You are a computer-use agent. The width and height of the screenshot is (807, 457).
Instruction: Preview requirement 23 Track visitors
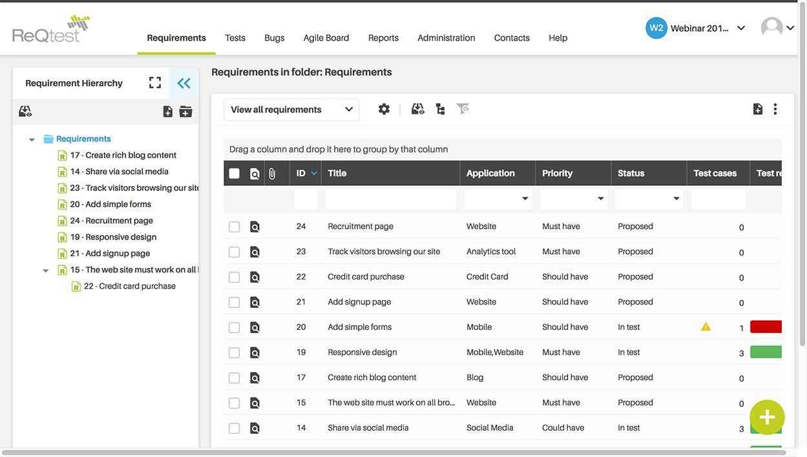(x=255, y=252)
